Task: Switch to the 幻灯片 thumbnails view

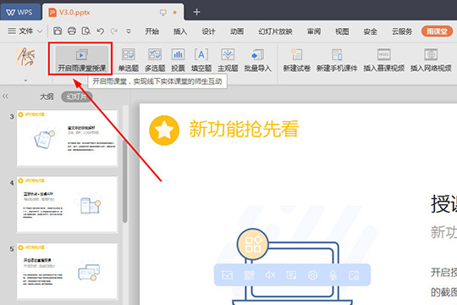Action: click(x=77, y=97)
